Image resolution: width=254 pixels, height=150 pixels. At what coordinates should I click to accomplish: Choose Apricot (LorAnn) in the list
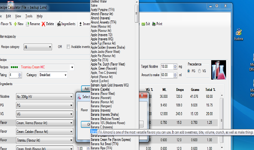(100, 81)
